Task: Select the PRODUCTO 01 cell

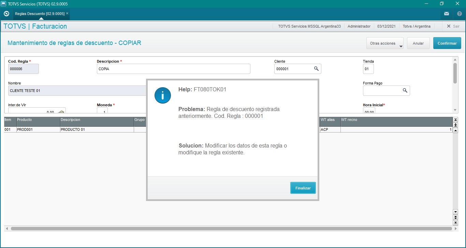Action: pos(97,129)
